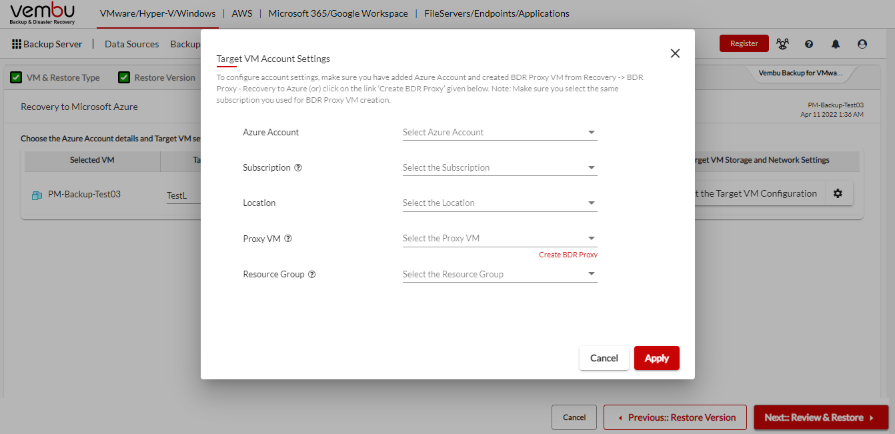Image resolution: width=895 pixels, height=434 pixels.
Task: Select the PM-Backup-Test03 VM row text
Action: 85,195
